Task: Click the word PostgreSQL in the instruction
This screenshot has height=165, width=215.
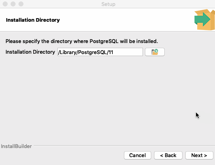Action: [104, 41]
